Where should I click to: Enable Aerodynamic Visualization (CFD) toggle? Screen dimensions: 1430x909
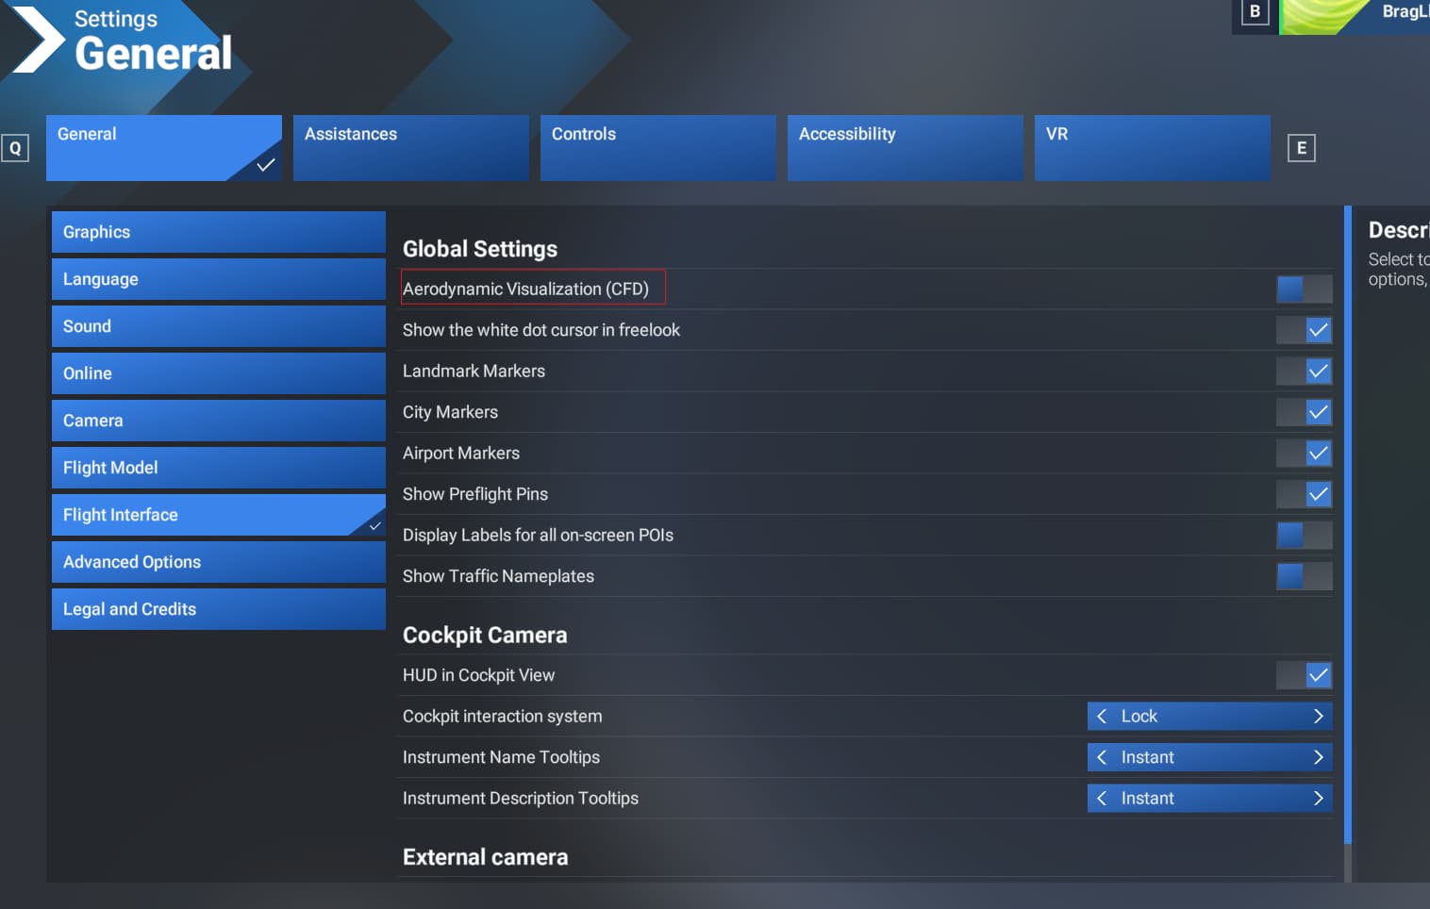pyautogui.click(x=1305, y=289)
